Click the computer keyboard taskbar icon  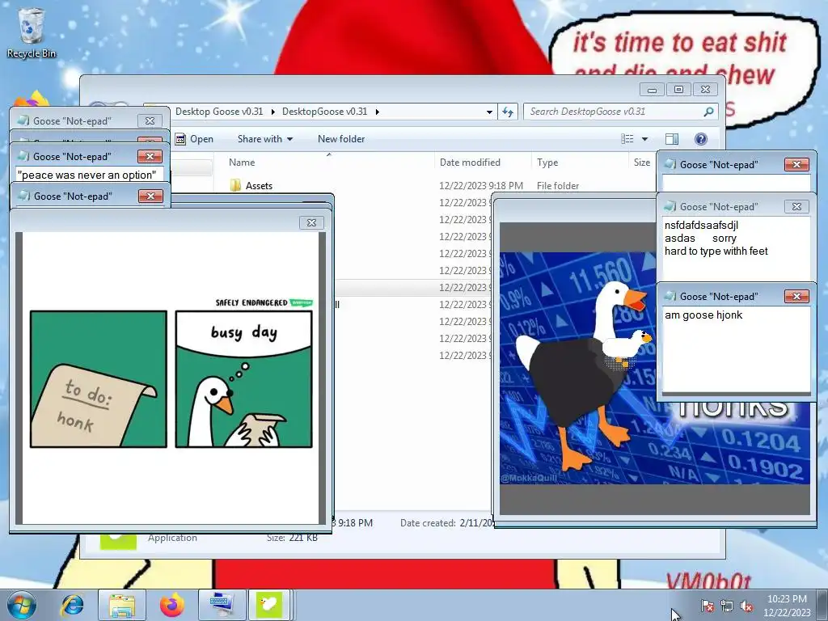pyautogui.click(x=222, y=605)
